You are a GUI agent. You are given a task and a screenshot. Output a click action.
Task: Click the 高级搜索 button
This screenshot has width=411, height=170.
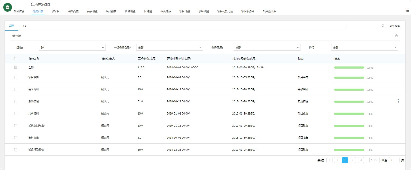click(x=395, y=26)
